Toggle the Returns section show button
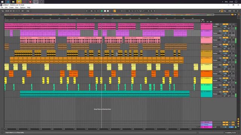Screen dimensions: 241x135 point(238,121)
